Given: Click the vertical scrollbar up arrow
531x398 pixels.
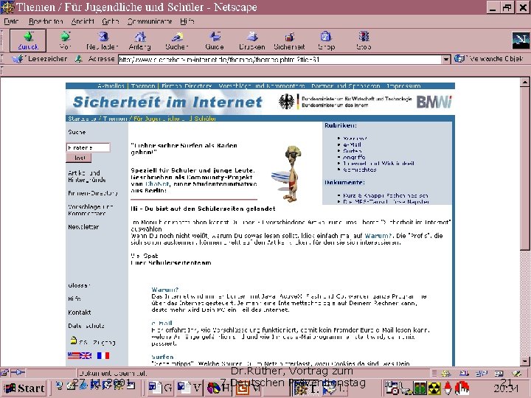Looking at the screenshot, I should 525,82.
